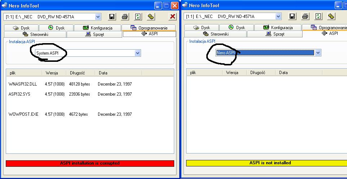This screenshot has height=179, width=347.
Task: Click the yellow settings icon in right window
Action: tap(331, 16)
